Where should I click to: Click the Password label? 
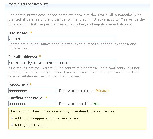pyautogui.click(x=18, y=85)
